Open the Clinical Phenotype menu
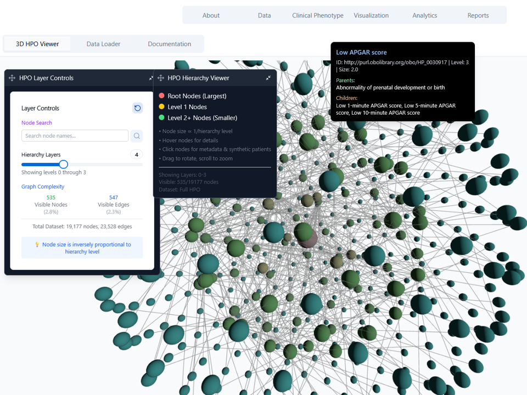Image resolution: width=527 pixels, height=395 pixels. pyautogui.click(x=318, y=15)
